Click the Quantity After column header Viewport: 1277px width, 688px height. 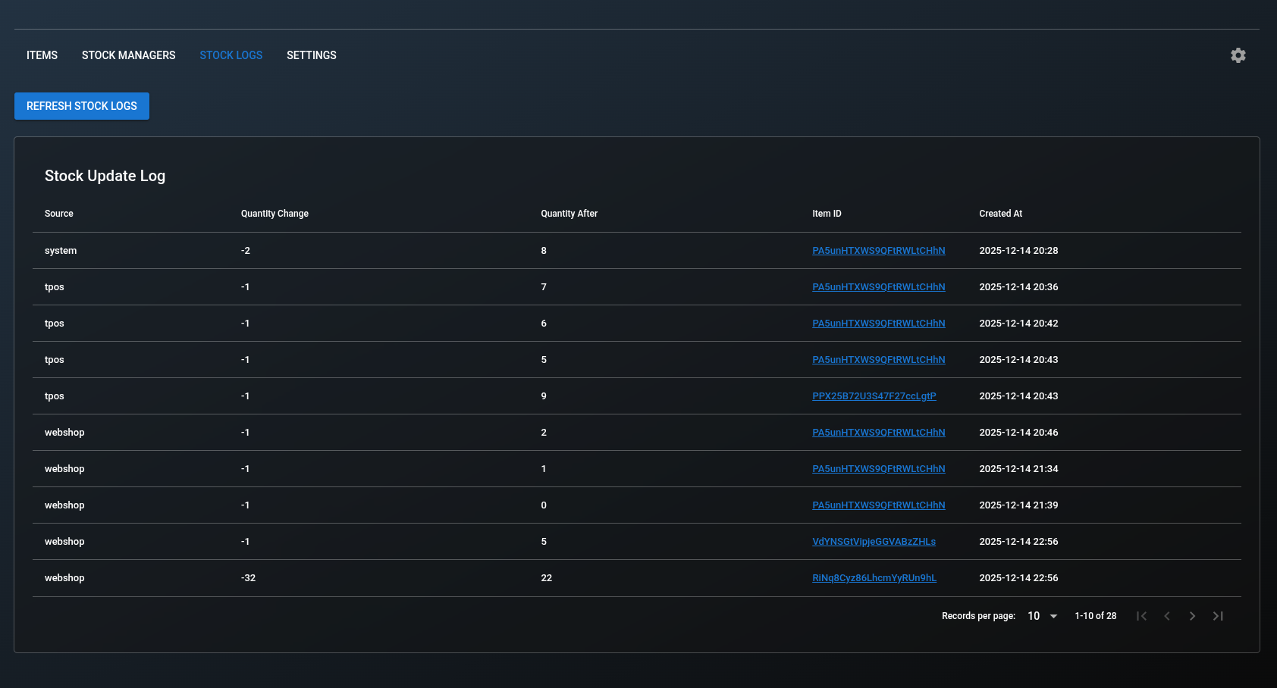coord(569,214)
